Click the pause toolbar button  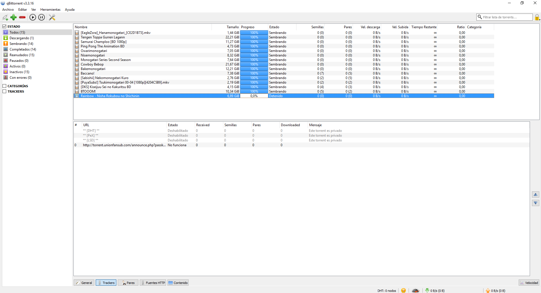[x=42, y=17]
